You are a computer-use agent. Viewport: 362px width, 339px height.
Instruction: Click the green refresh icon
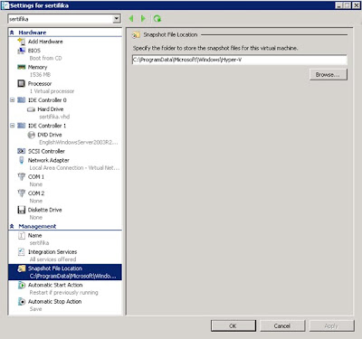pyautogui.click(x=157, y=19)
